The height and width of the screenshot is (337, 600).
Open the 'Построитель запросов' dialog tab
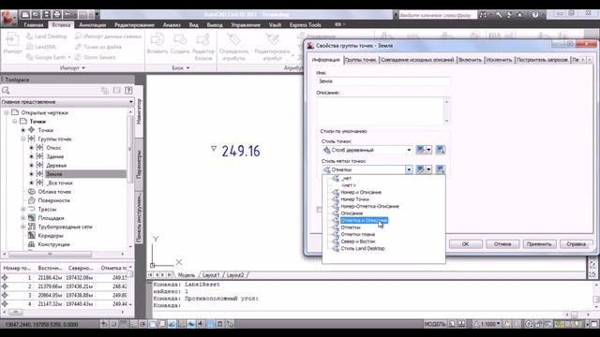point(542,60)
